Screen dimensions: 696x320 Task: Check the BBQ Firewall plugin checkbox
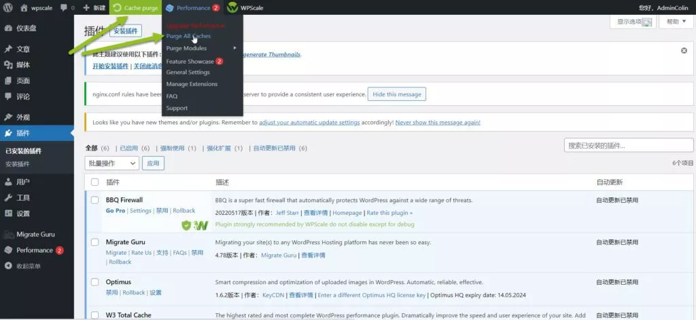coord(95,200)
